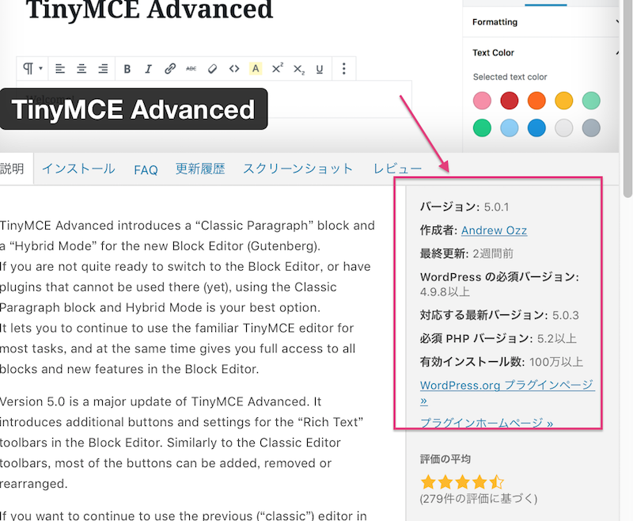The height and width of the screenshot is (521, 633).
Task: Click the TinyMCE Advanced banner label
Action: pos(134,109)
